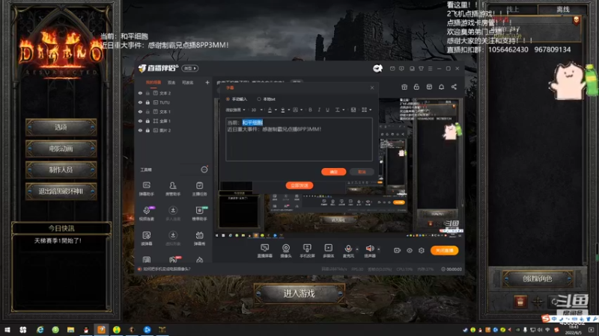
Task: Open 选项 in Diablo menu
Action: pos(61,127)
